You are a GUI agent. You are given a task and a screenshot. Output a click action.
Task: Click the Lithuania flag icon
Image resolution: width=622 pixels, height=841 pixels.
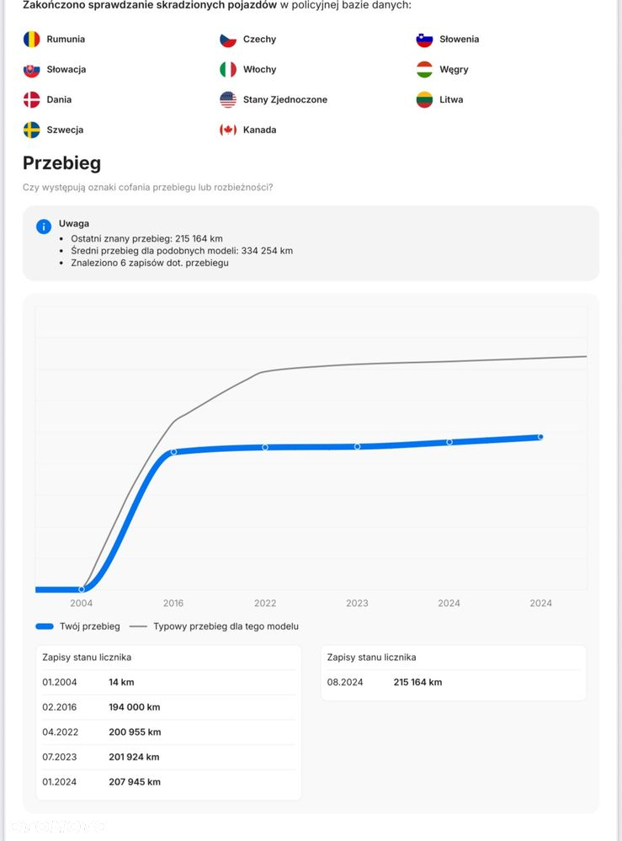pyautogui.click(x=424, y=100)
